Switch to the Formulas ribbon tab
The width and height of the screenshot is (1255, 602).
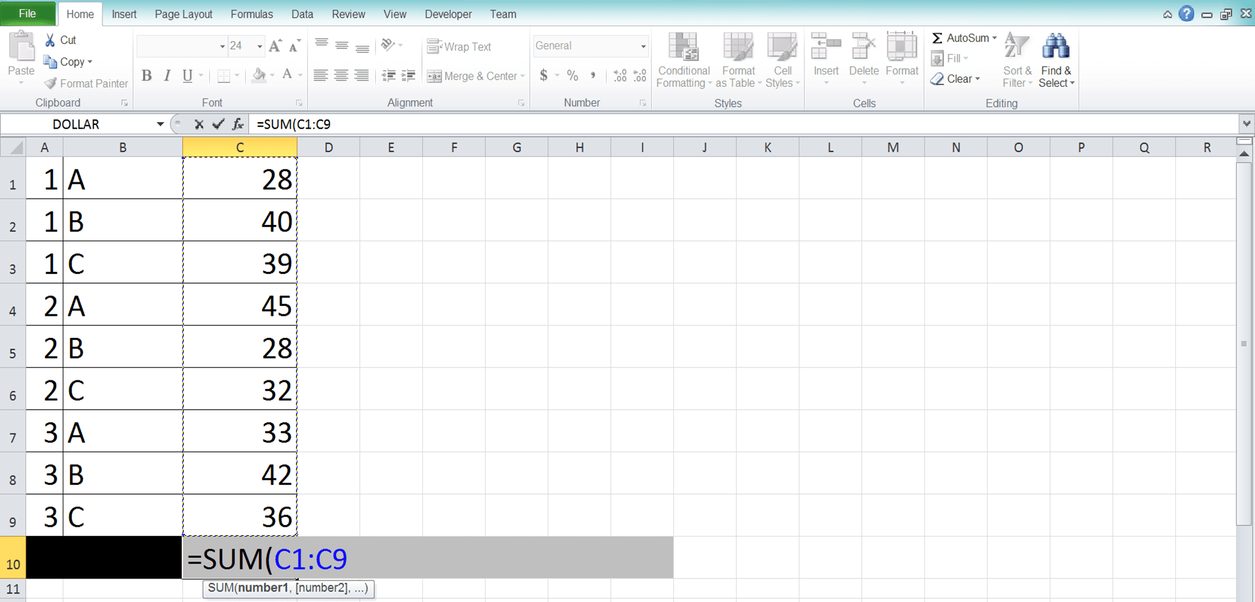(x=252, y=14)
